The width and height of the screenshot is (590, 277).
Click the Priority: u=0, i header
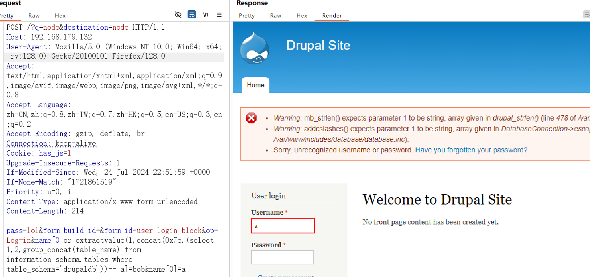coord(39,192)
